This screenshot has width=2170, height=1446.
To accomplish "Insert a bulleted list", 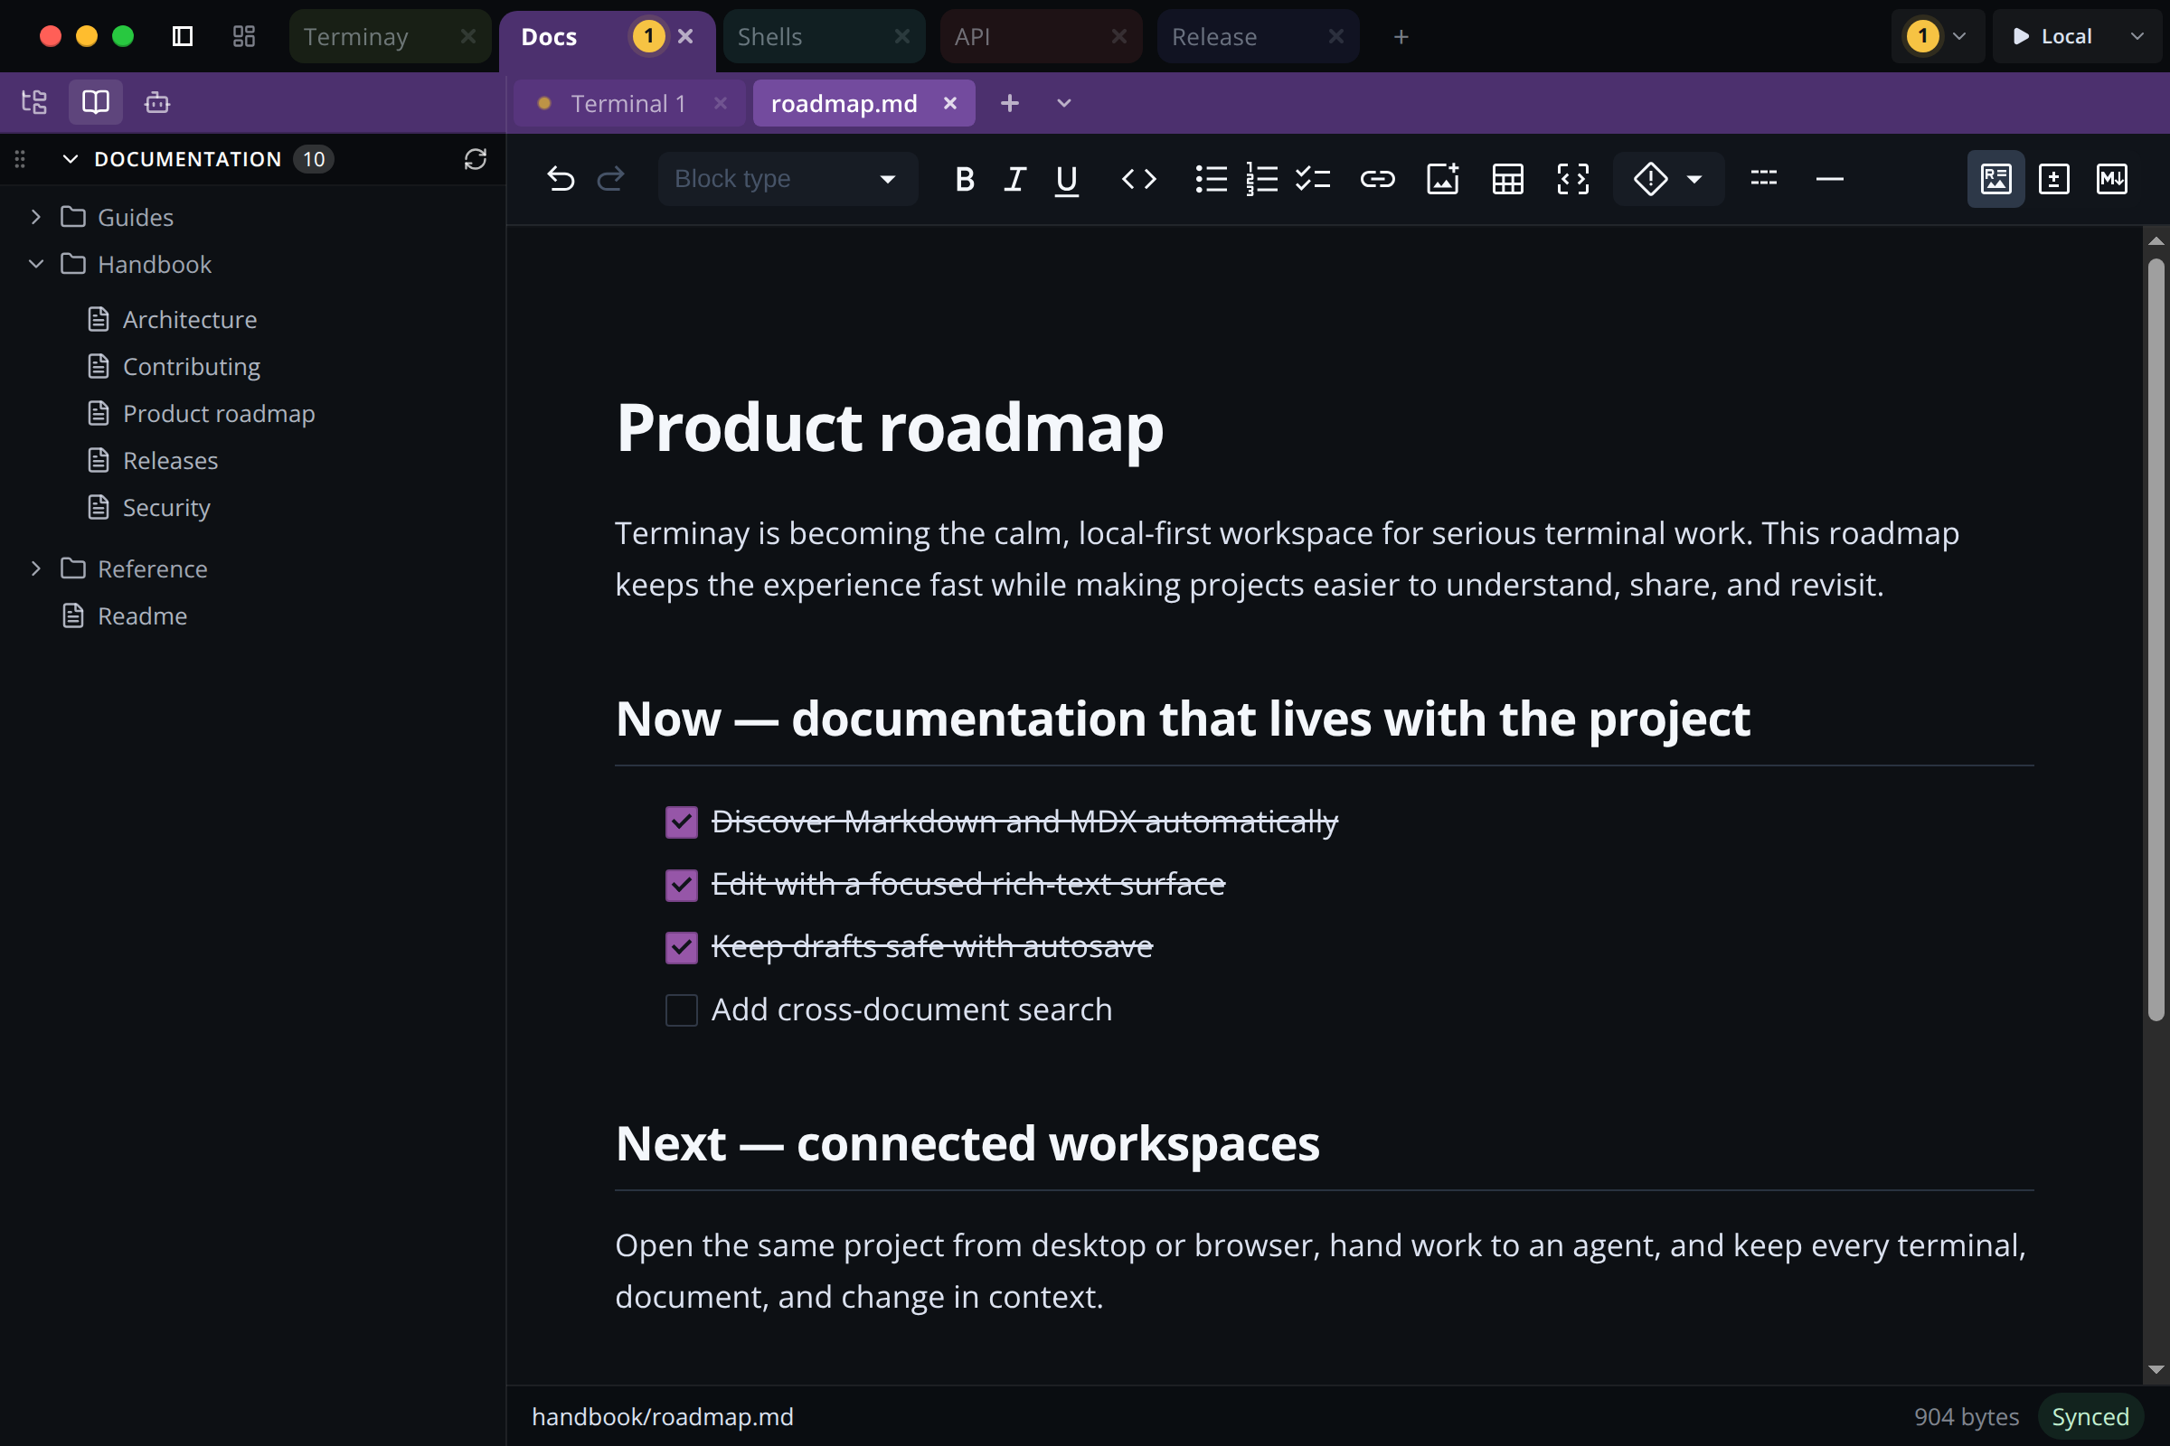I will point(1211,179).
